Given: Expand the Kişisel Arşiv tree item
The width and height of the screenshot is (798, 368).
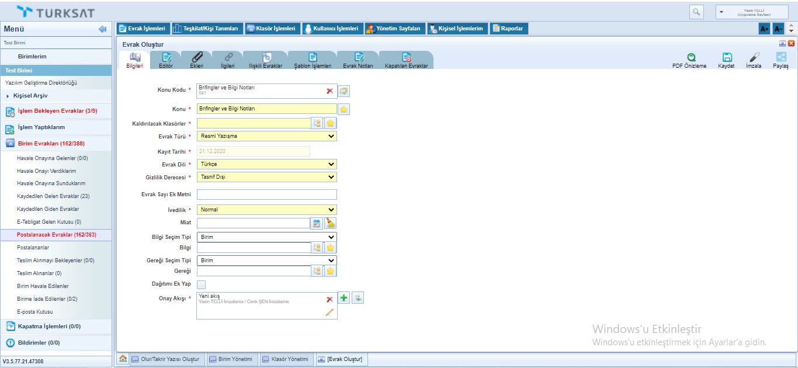Looking at the screenshot, I should [8, 96].
